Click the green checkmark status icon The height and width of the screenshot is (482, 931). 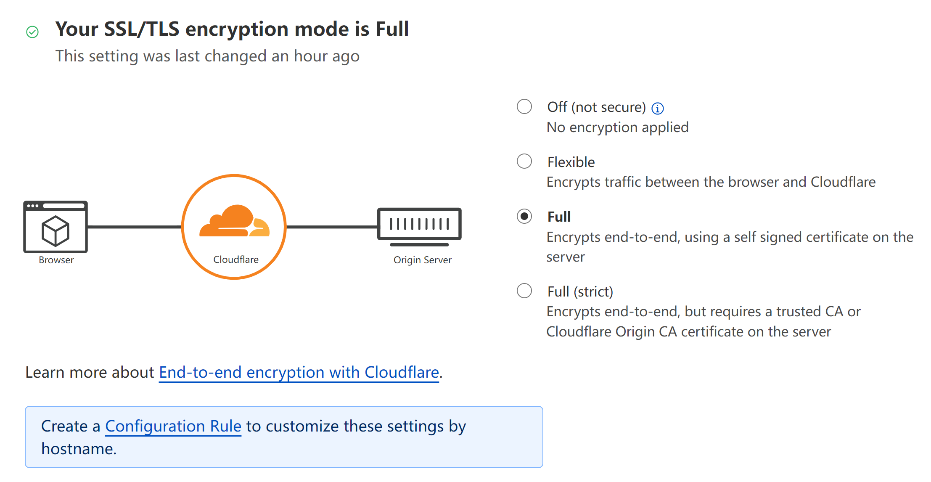coord(32,32)
